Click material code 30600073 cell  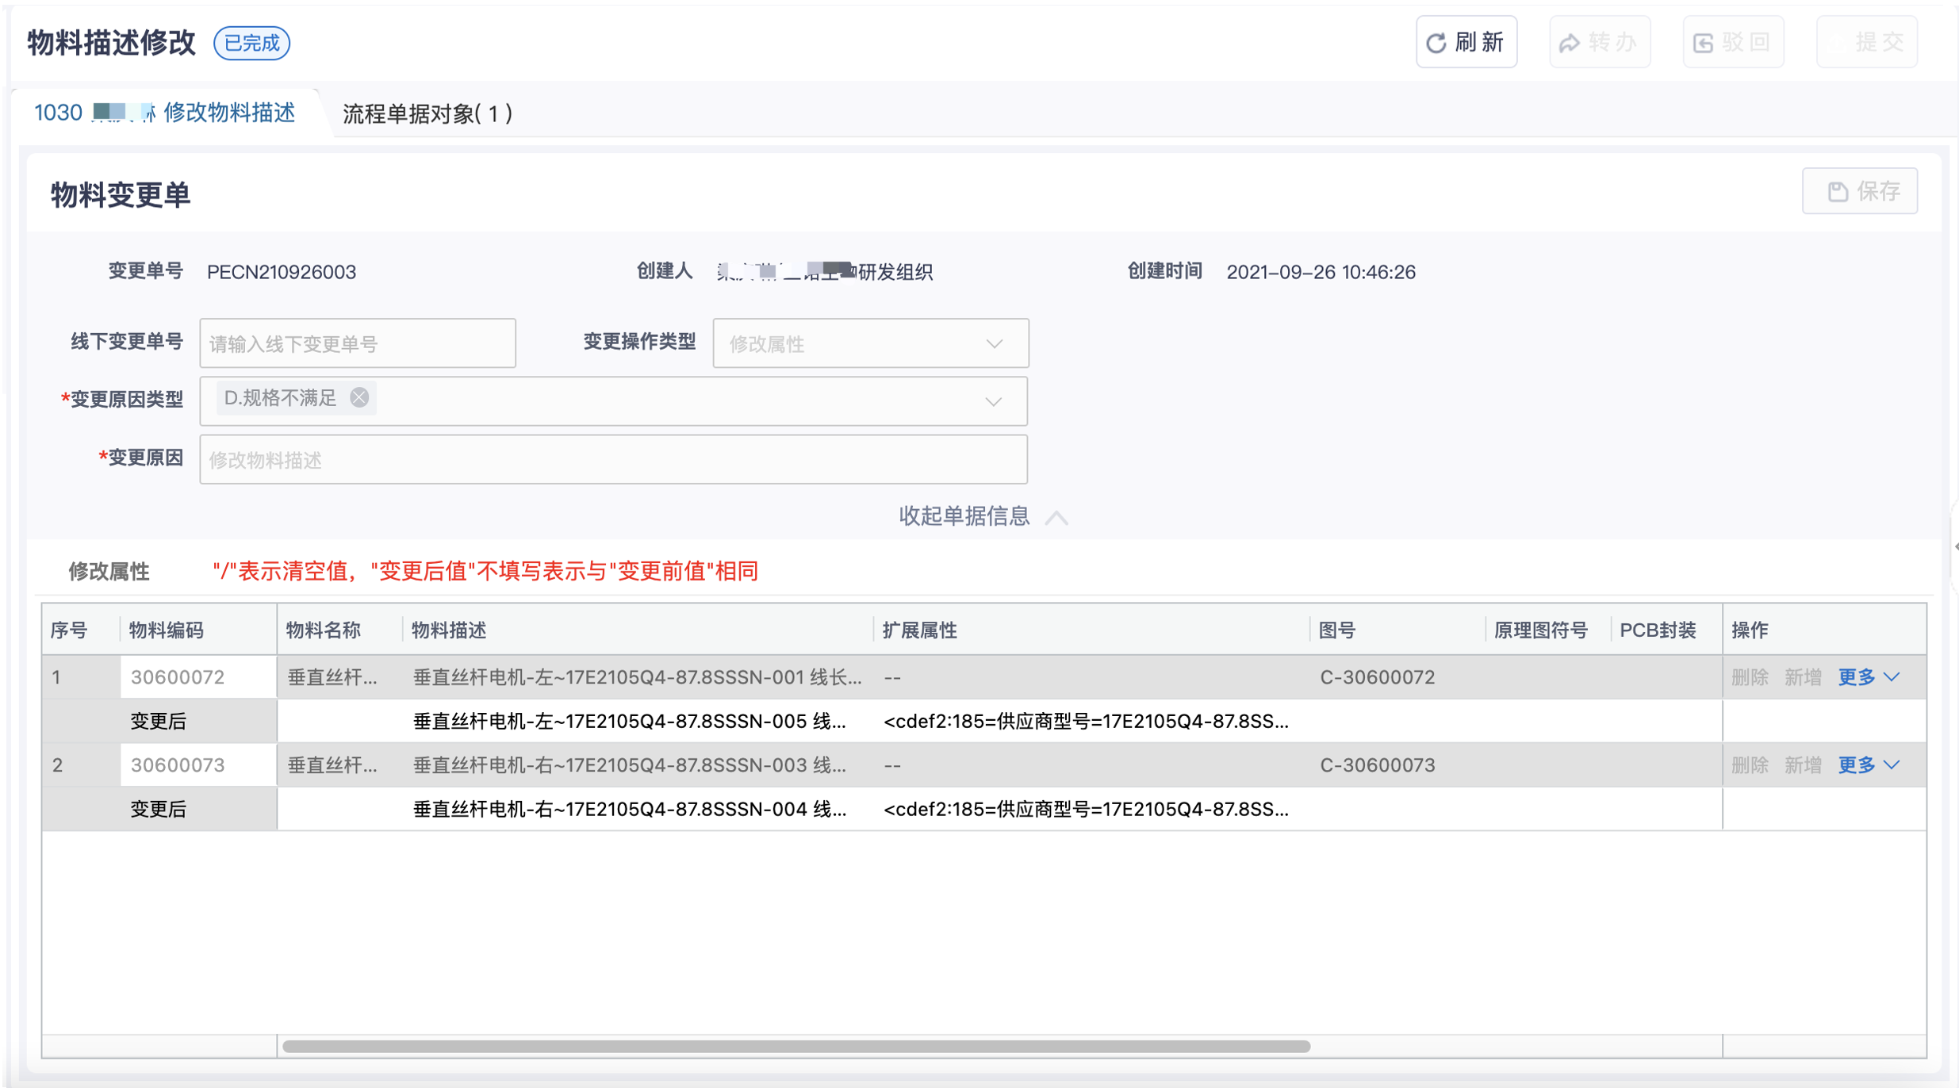tap(198, 765)
